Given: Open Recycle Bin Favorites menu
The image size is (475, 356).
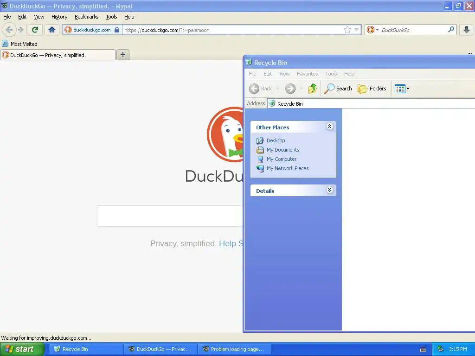Looking at the screenshot, I should pyautogui.click(x=307, y=74).
